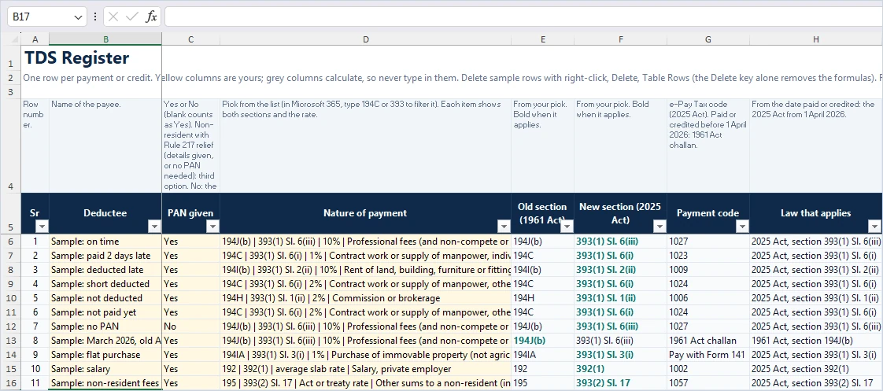The width and height of the screenshot is (883, 391).
Task: Click the confirm-entry checkmark icon
Action: 131,17
